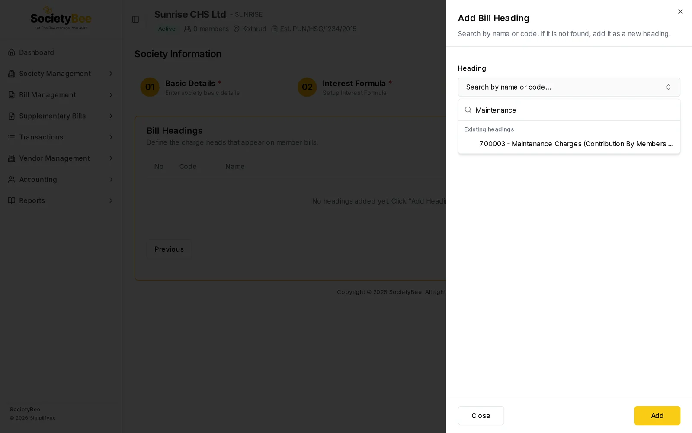Expand Transactions chevron
692x433 pixels.
111,137
